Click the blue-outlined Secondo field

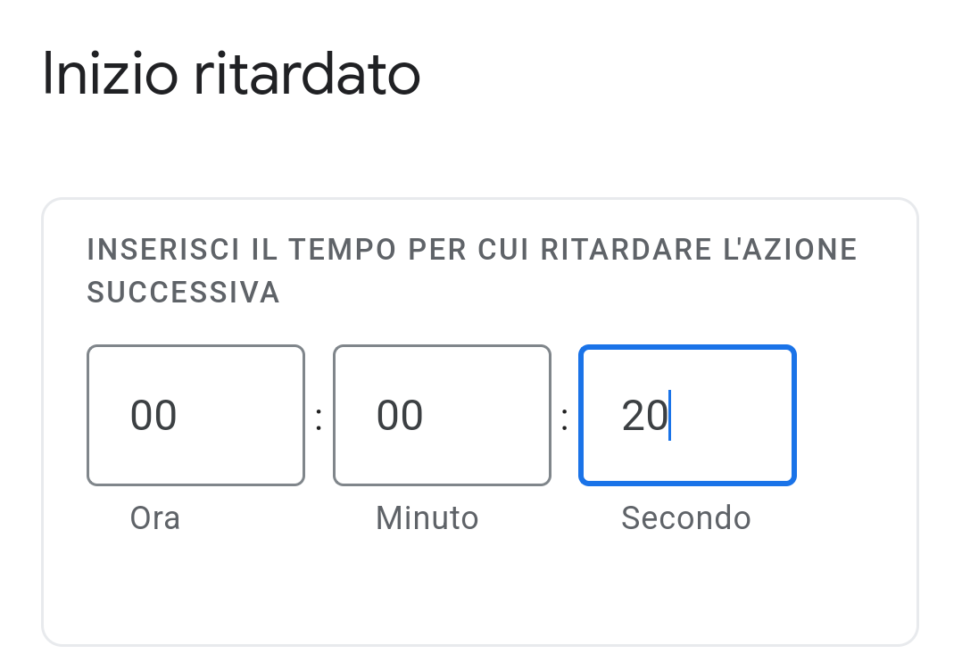[x=687, y=415]
